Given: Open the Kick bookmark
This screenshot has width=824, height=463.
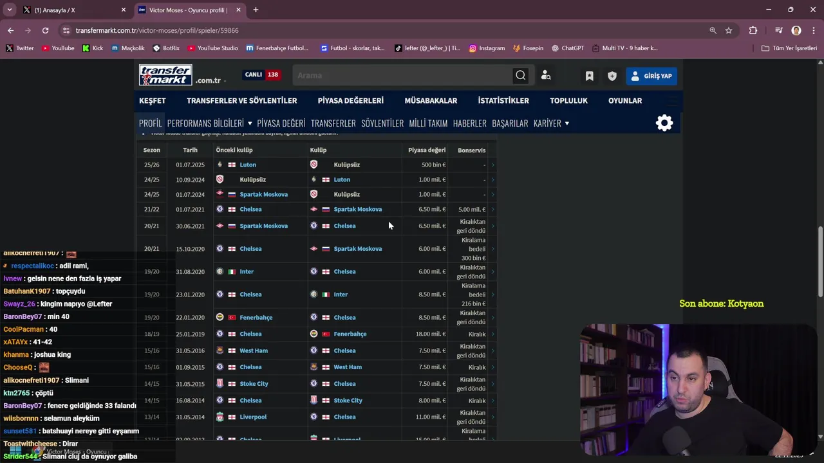Looking at the screenshot, I should [x=93, y=48].
